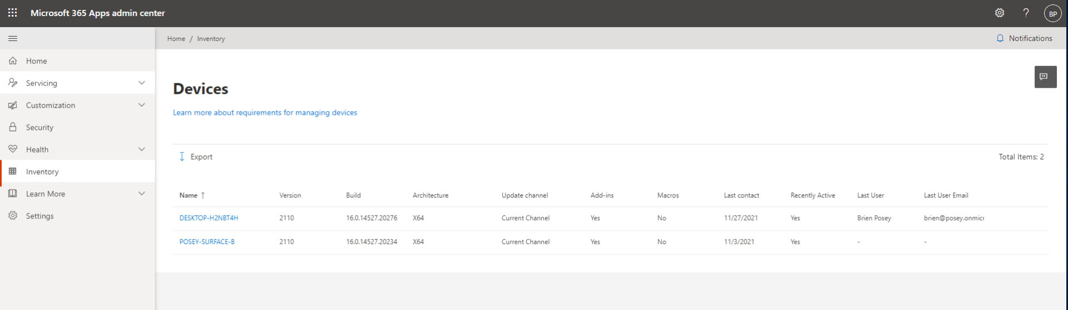Click the Servicing icon in sidebar
1068x310 pixels.
click(x=13, y=83)
